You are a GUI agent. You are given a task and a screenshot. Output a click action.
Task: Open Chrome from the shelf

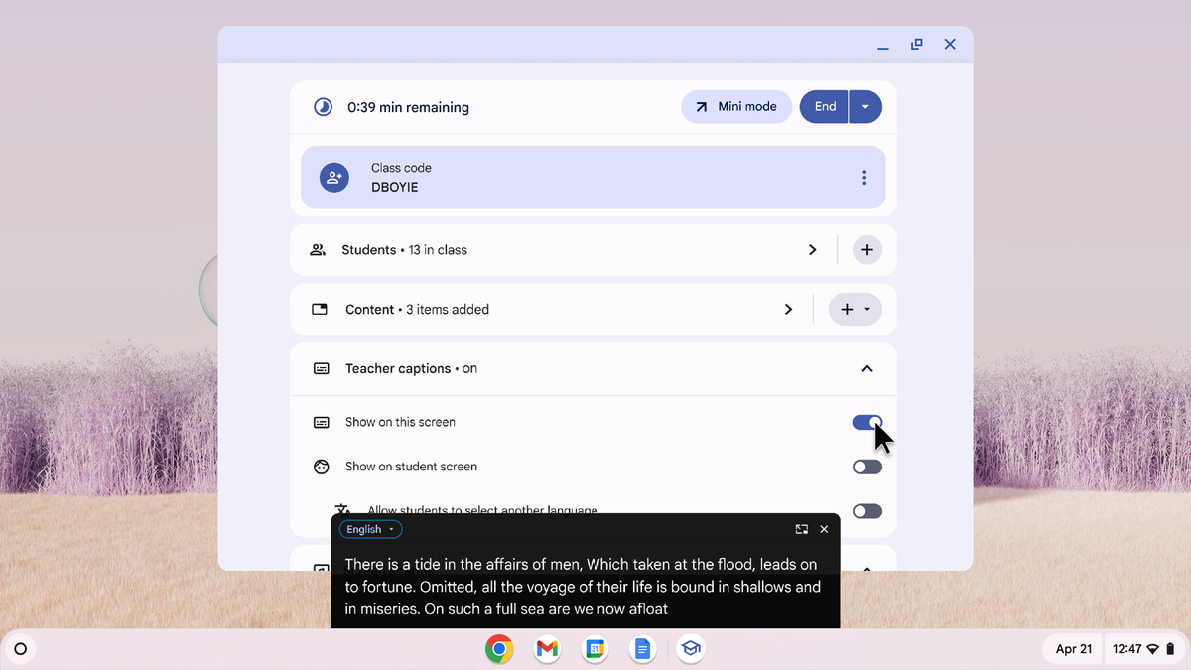coord(499,650)
